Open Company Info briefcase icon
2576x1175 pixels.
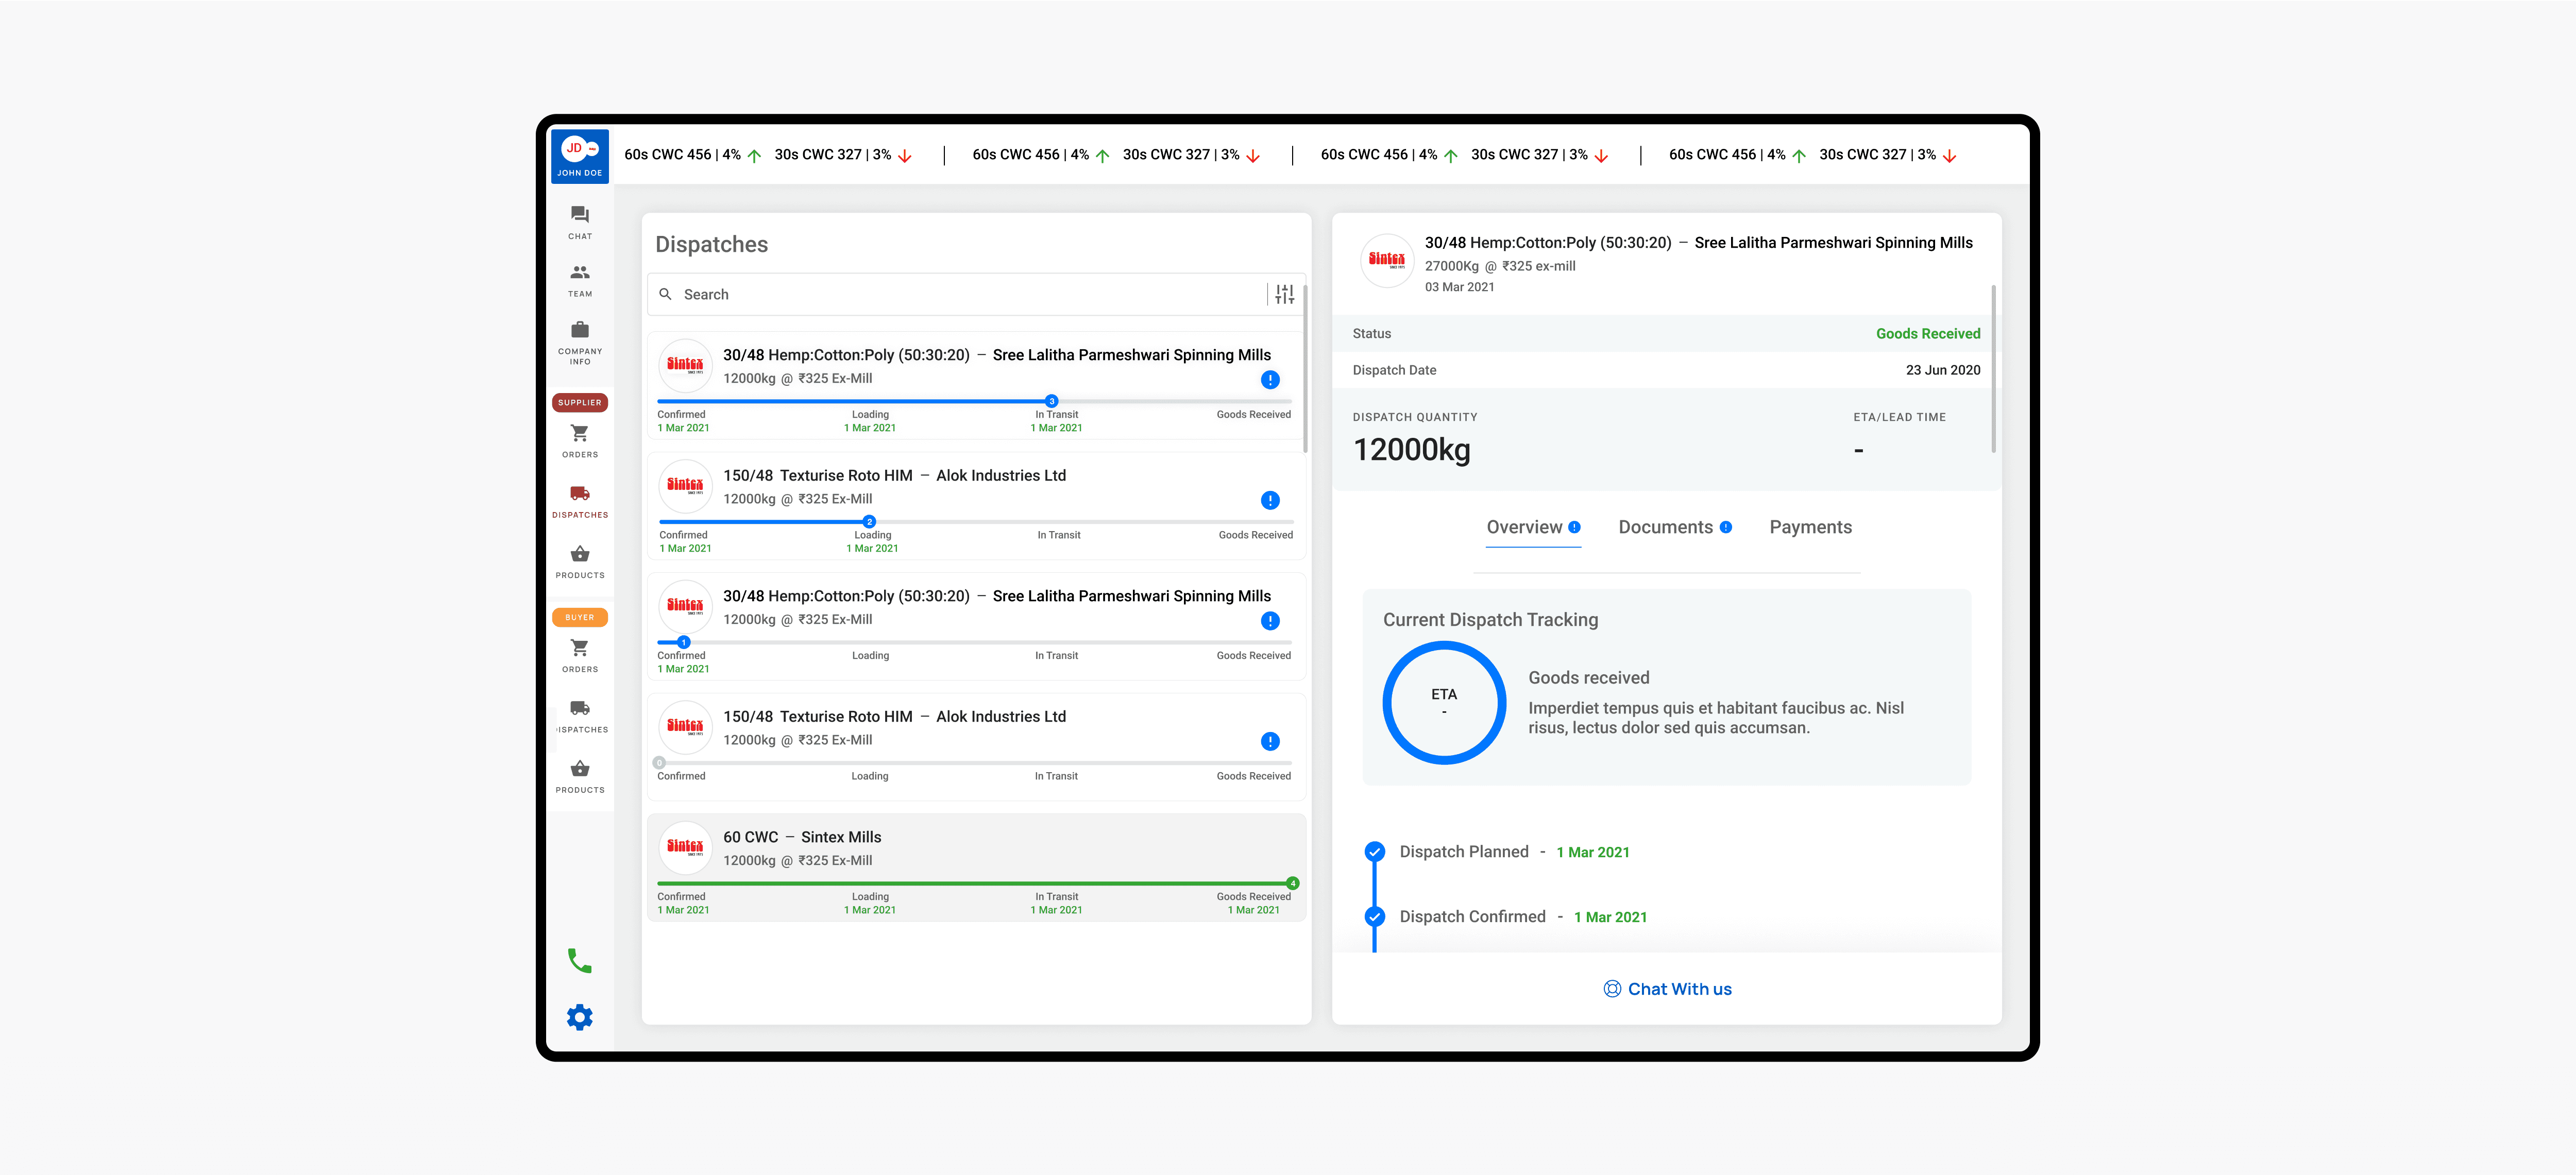coord(579,330)
